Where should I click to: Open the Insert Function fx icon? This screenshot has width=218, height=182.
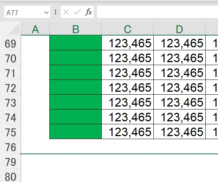(x=88, y=12)
